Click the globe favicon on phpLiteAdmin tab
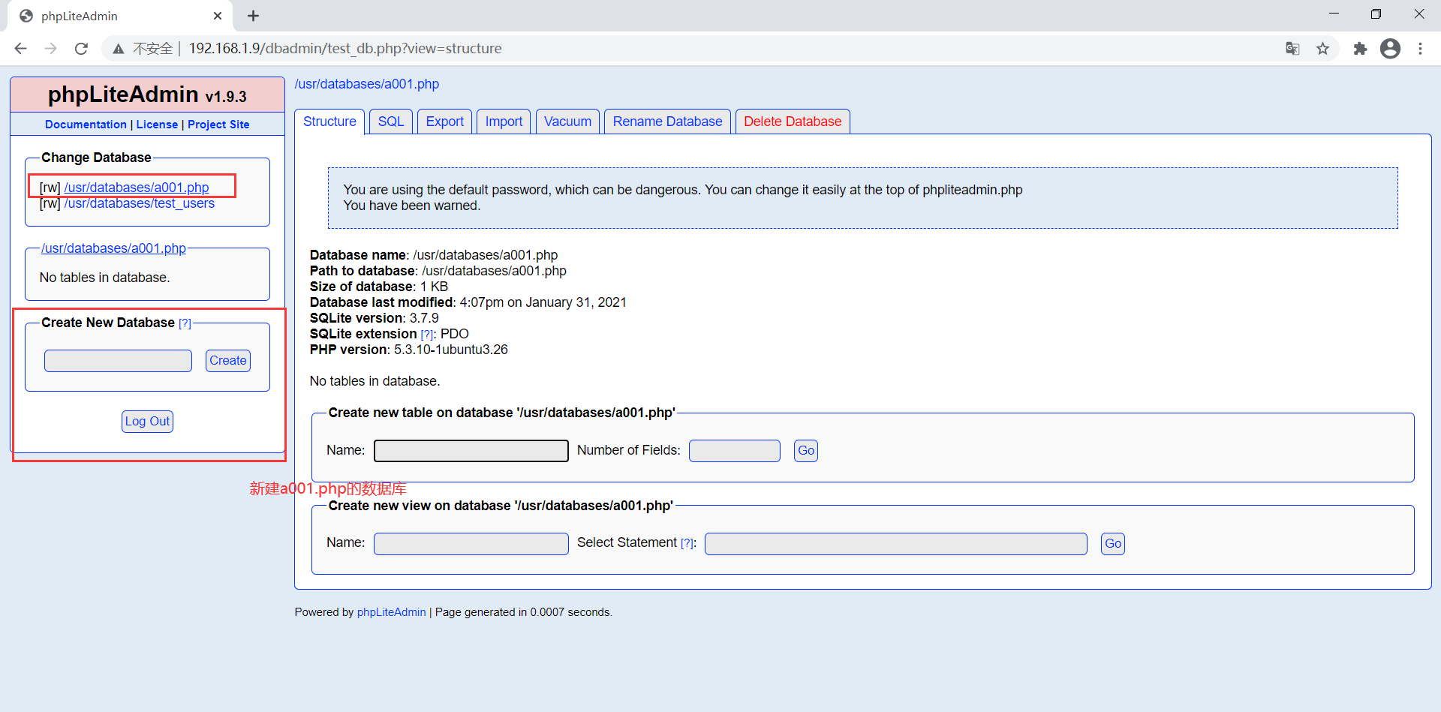Screen dimensions: 1441x712 tap(26, 16)
